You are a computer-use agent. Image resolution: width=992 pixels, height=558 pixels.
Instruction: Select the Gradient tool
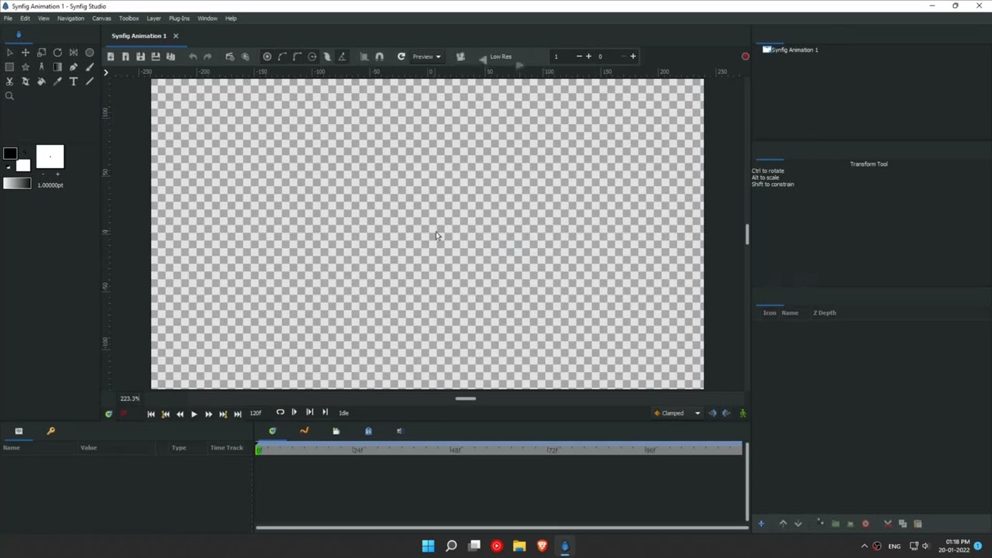point(57,67)
